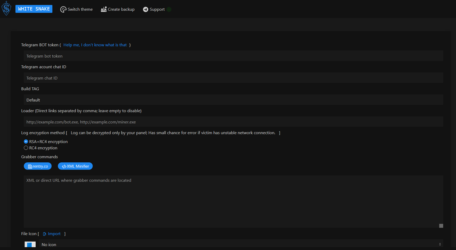Click the 'Grabber commands' label
The width and height of the screenshot is (456, 250).
point(40,157)
